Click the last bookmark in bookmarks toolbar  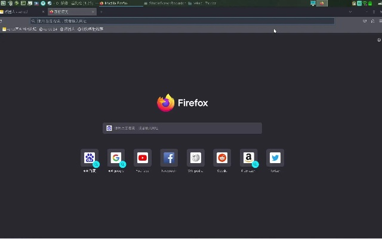[x=90, y=29]
